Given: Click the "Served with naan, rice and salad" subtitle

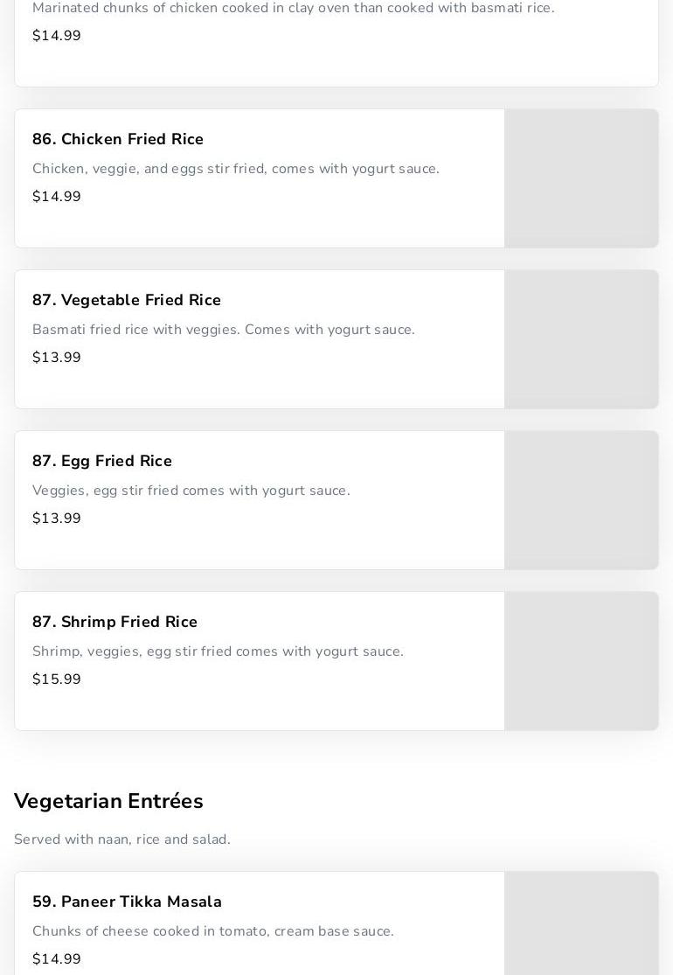Looking at the screenshot, I should pos(122,839).
